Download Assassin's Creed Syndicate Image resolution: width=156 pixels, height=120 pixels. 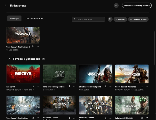69,118
